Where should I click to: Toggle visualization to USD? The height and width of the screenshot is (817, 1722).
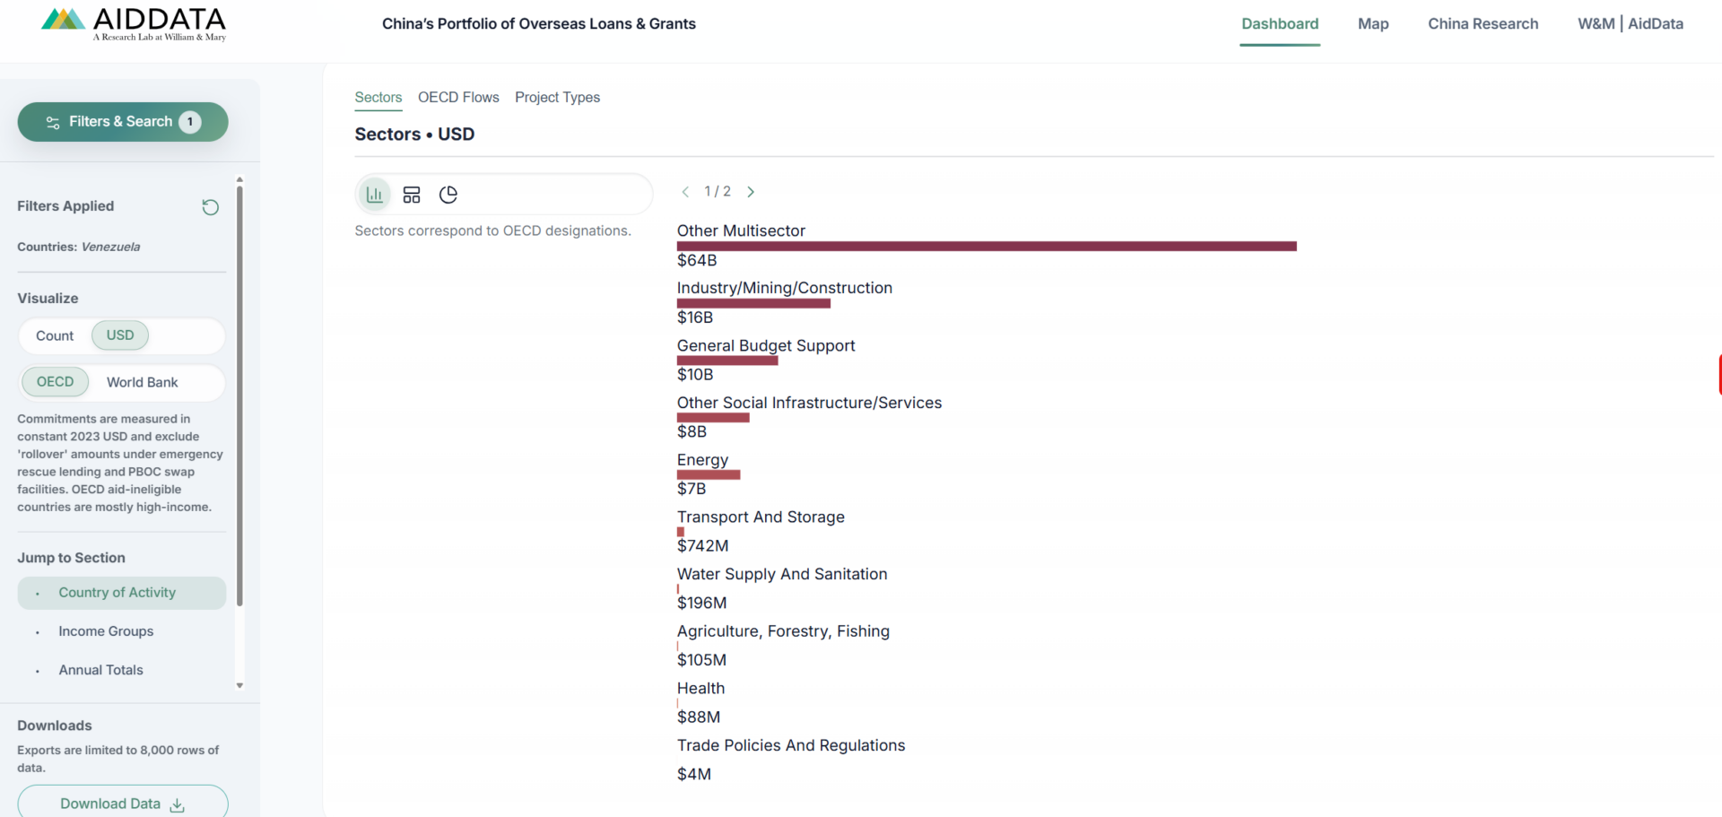coord(120,335)
